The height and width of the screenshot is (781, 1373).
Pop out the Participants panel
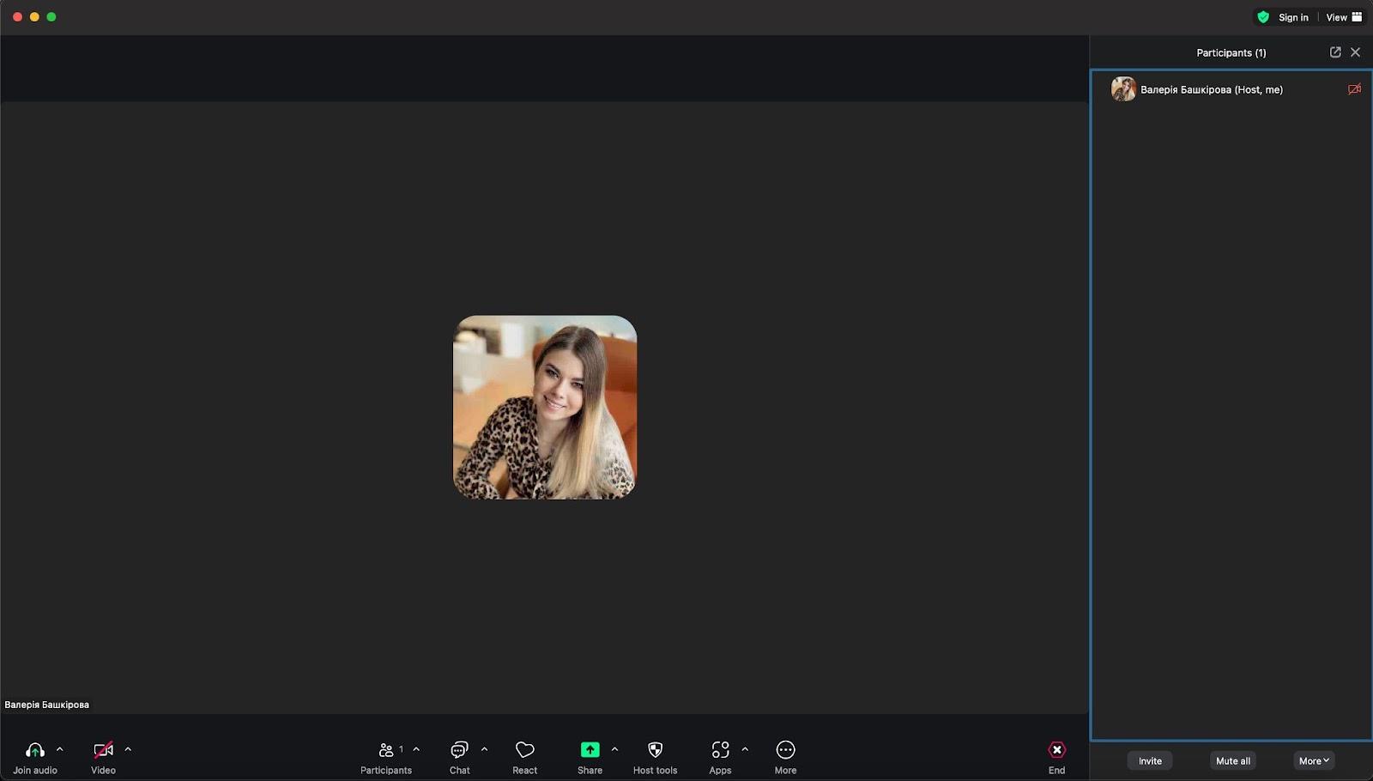pyautogui.click(x=1335, y=52)
